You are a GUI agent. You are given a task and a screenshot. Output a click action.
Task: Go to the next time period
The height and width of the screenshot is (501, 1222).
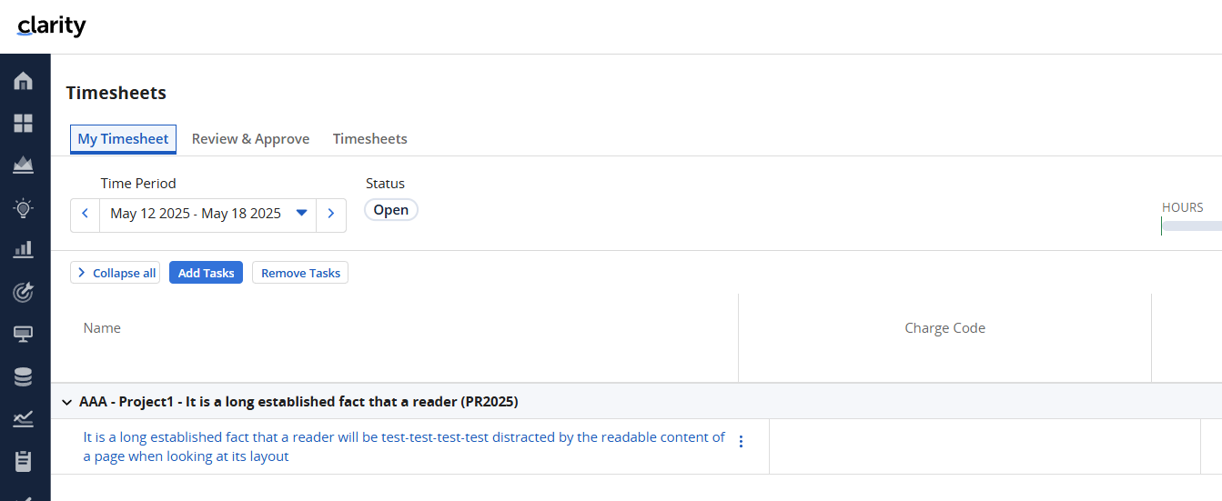click(331, 214)
